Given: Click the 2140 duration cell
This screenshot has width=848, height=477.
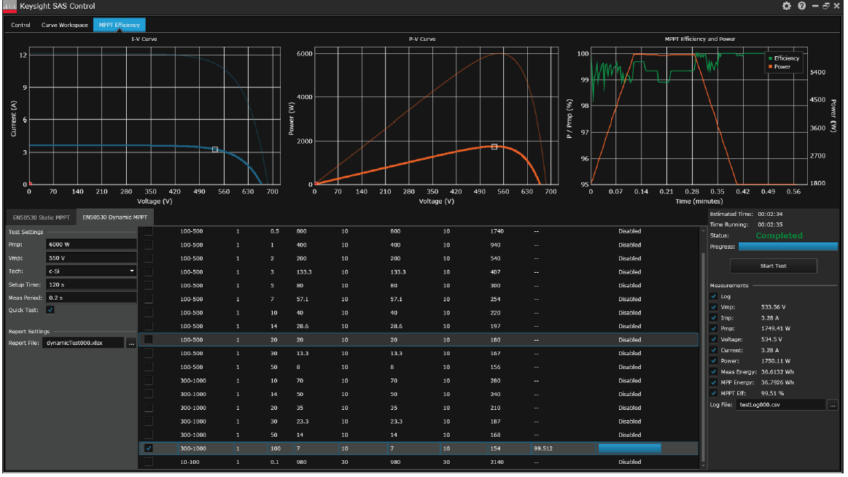Looking at the screenshot, I should [497, 462].
